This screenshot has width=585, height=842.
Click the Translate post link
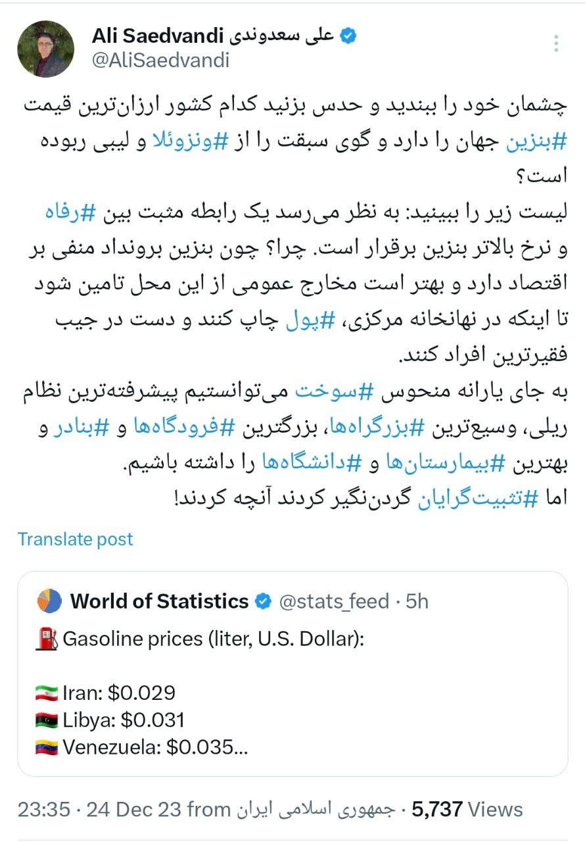pyautogui.click(x=74, y=539)
